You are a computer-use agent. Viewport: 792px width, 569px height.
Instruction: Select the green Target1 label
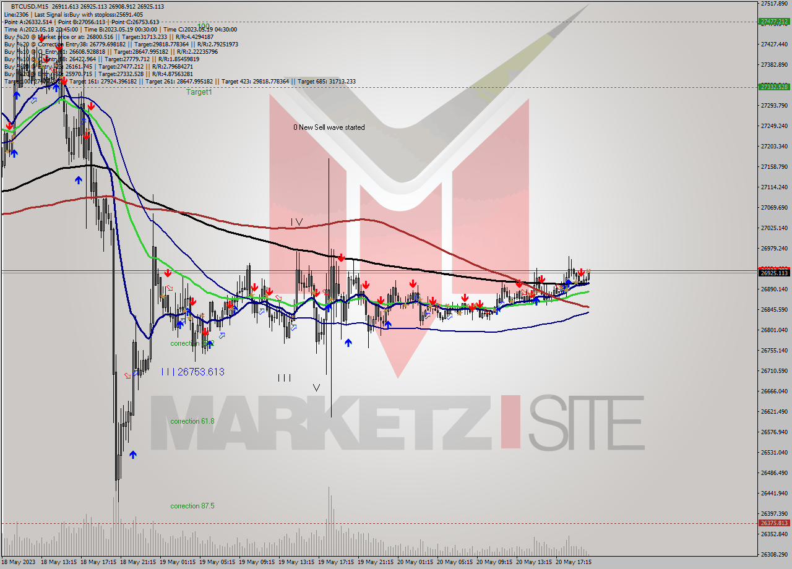199,92
